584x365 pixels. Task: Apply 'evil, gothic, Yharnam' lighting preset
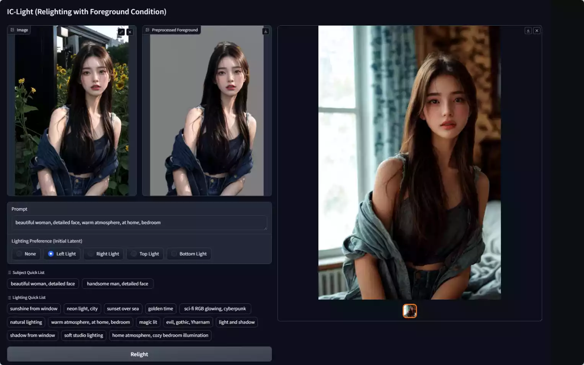tap(188, 322)
